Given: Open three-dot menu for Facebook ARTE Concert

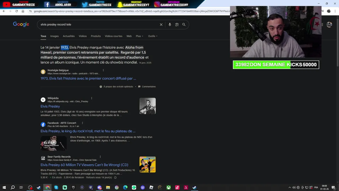Looking at the screenshot, I should (82, 123).
